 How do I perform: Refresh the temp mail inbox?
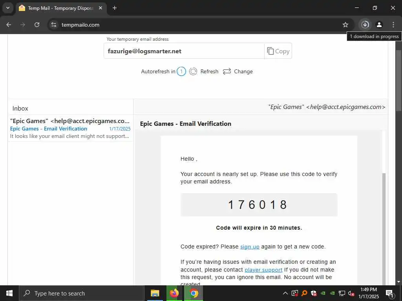(204, 71)
